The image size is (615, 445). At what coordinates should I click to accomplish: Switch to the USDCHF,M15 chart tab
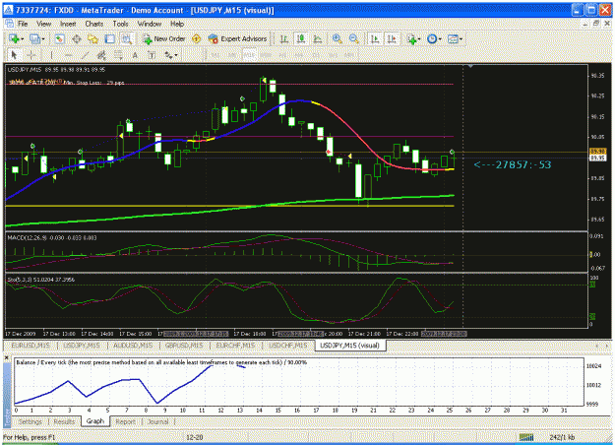pos(287,346)
